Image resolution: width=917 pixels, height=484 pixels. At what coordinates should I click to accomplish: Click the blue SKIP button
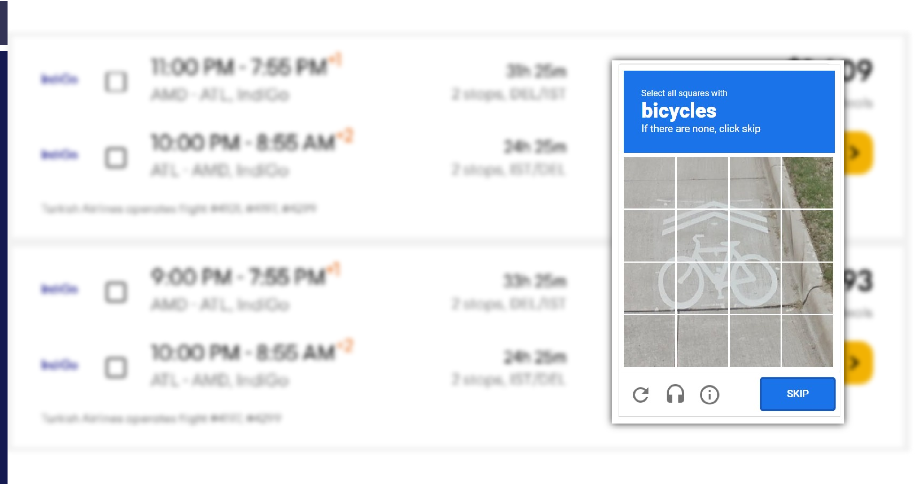pos(797,394)
